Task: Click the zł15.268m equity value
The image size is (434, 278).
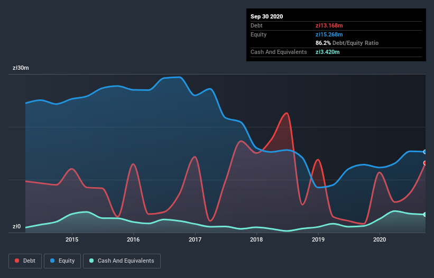Action: pos(329,34)
